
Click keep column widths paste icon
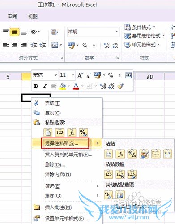pos(167,154)
